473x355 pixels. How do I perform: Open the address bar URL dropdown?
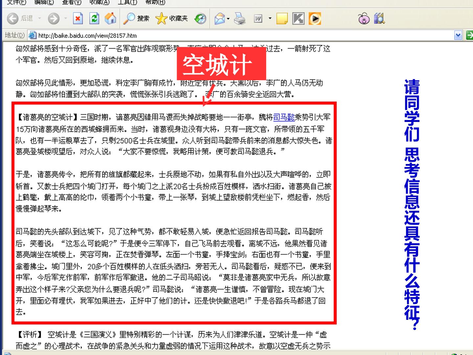458,35
